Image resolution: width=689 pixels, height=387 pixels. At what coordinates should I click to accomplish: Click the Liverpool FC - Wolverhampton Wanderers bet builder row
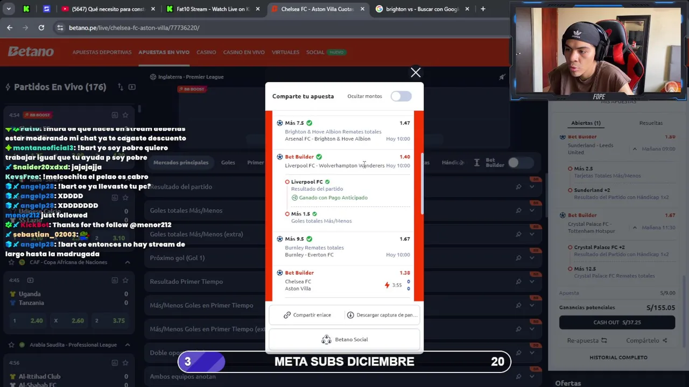tap(343, 161)
